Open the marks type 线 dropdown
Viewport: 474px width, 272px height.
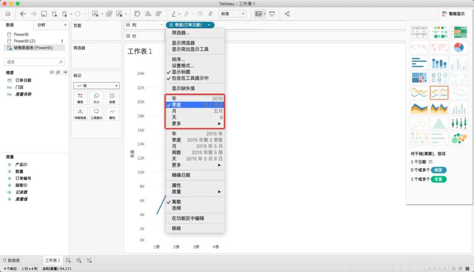(x=97, y=86)
